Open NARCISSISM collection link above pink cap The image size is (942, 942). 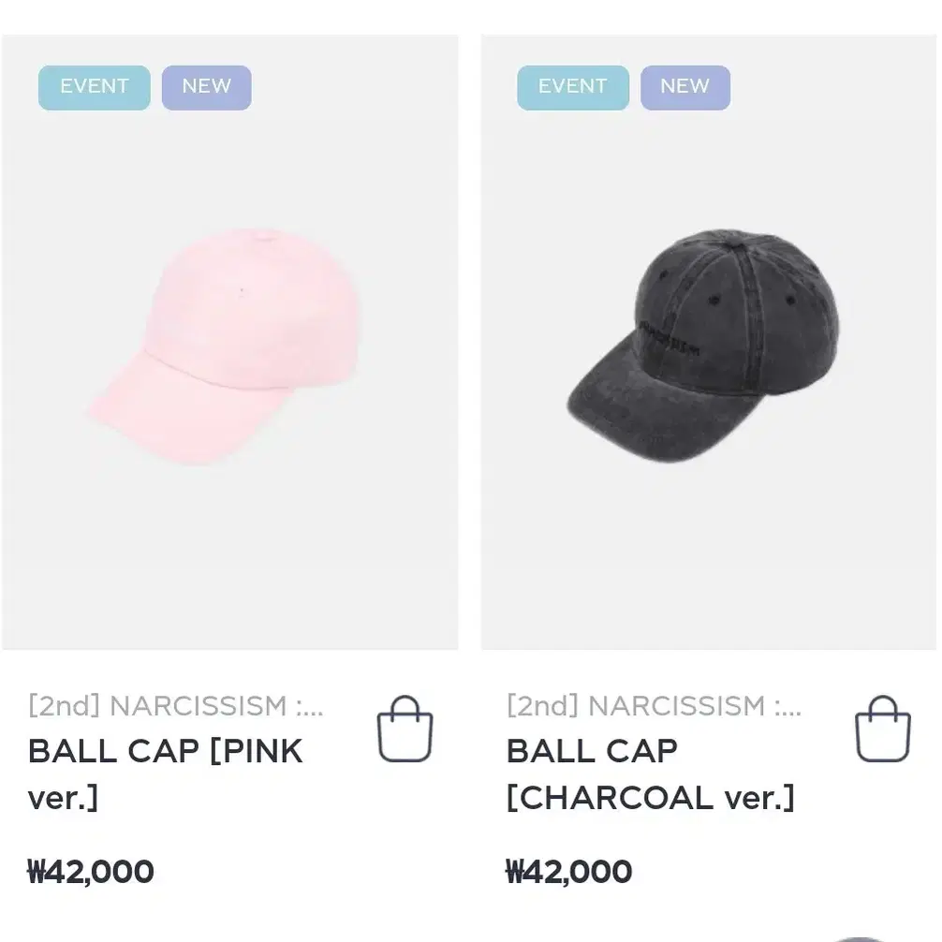pos(175,705)
